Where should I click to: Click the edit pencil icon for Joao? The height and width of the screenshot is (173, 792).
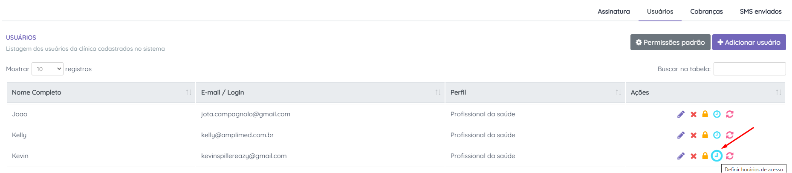click(681, 114)
